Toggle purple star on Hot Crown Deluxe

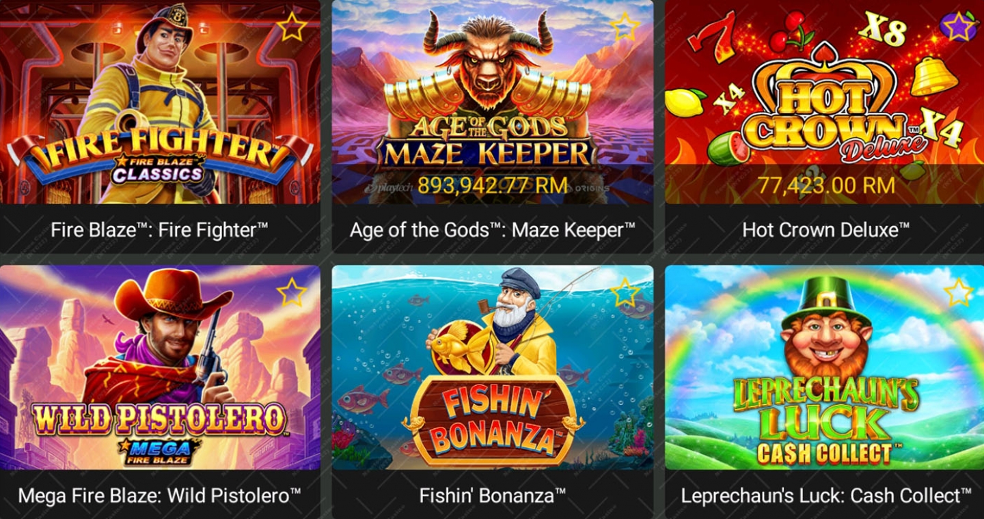[958, 27]
